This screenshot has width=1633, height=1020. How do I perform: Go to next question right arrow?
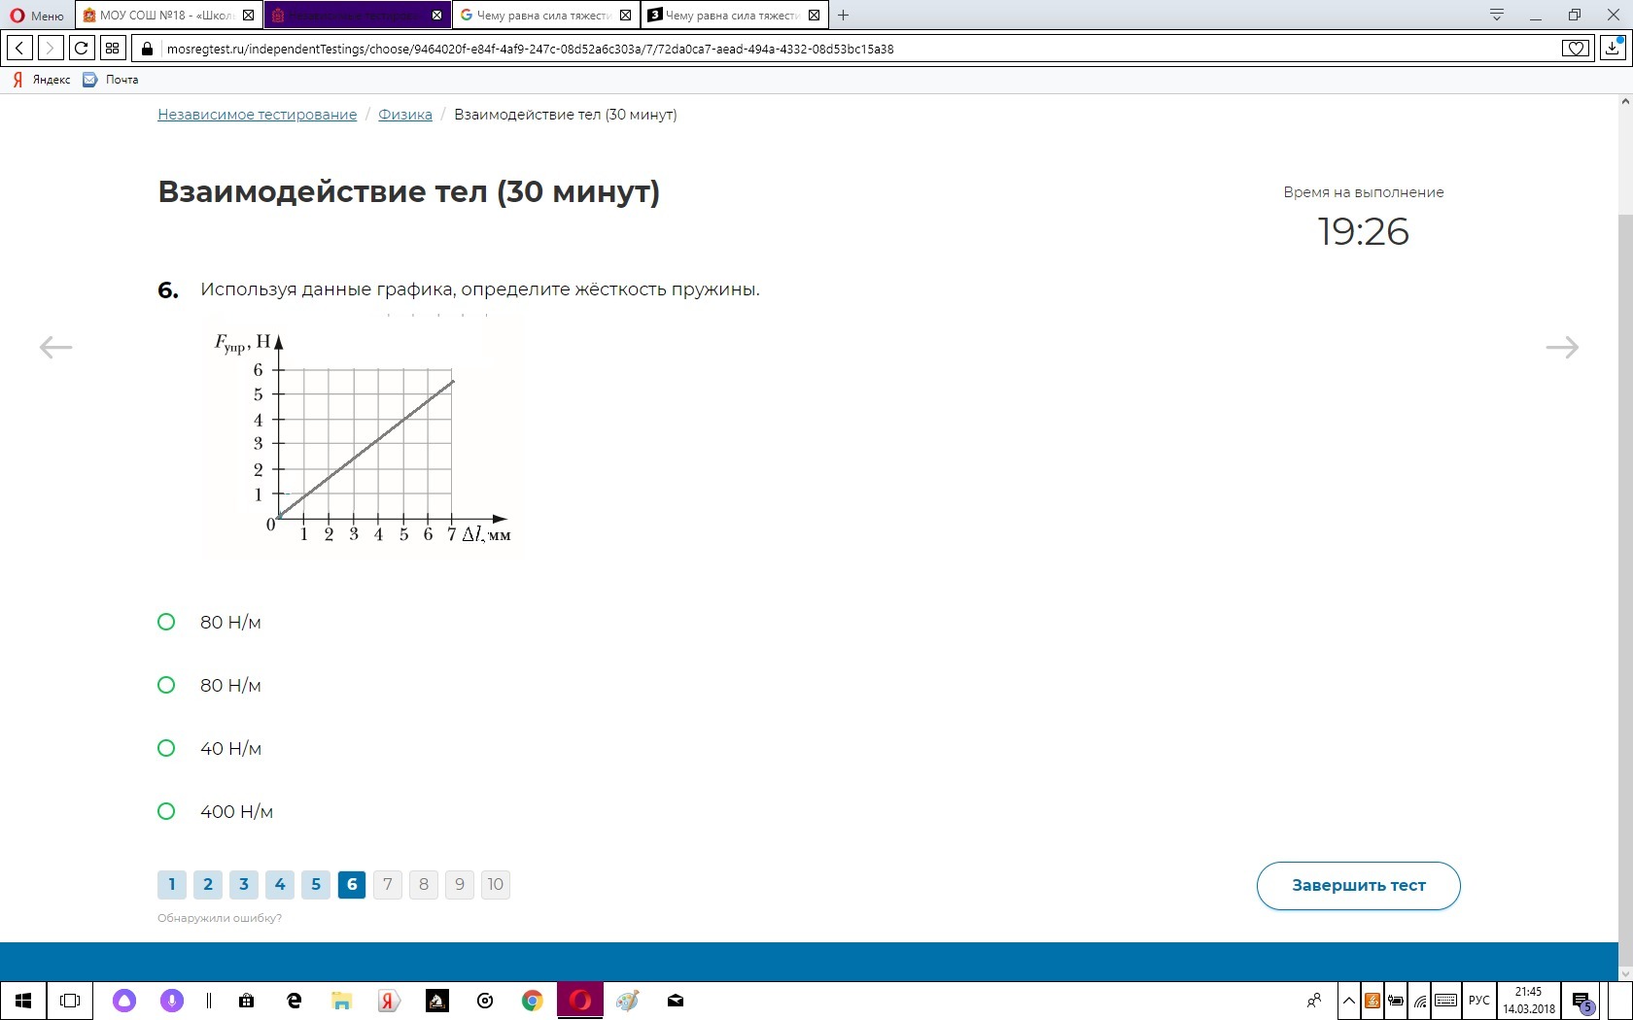pos(1562,347)
